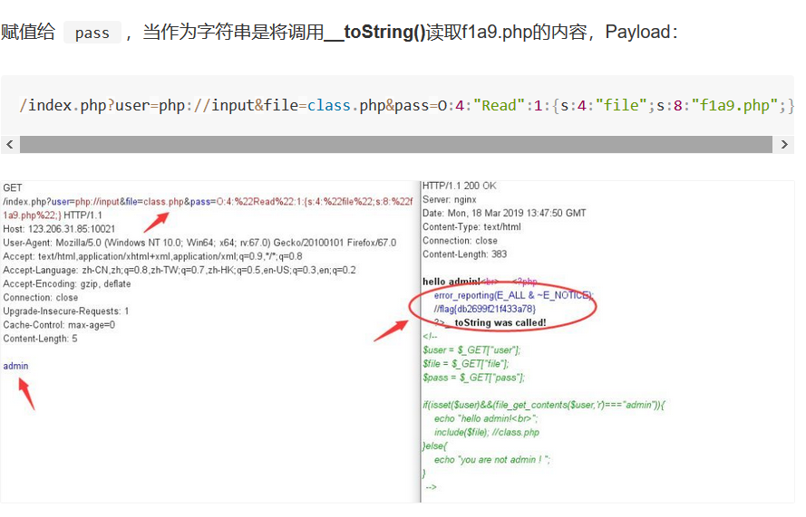The height and width of the screenshot is (517, 806).
Task: Click the 'Accept: text/html' header line
Action: click(x=152, y=257)
